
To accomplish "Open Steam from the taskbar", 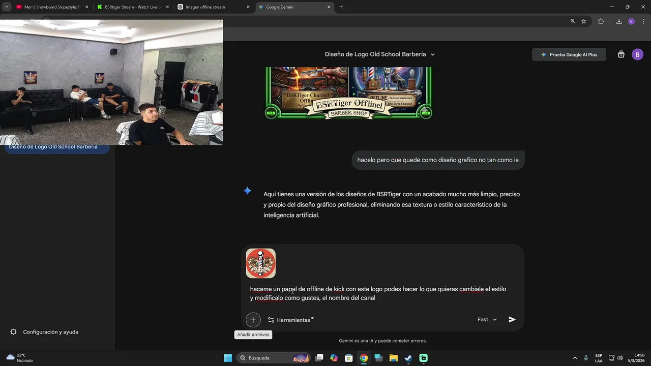I will tap(408, 358).
